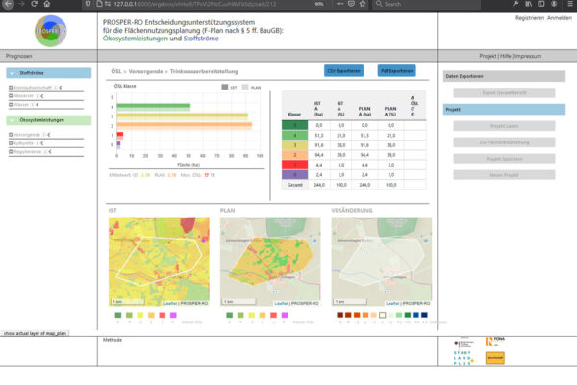Click the Stadt Land Plus logo
The image size is (577, 385).
coord(463,358)
